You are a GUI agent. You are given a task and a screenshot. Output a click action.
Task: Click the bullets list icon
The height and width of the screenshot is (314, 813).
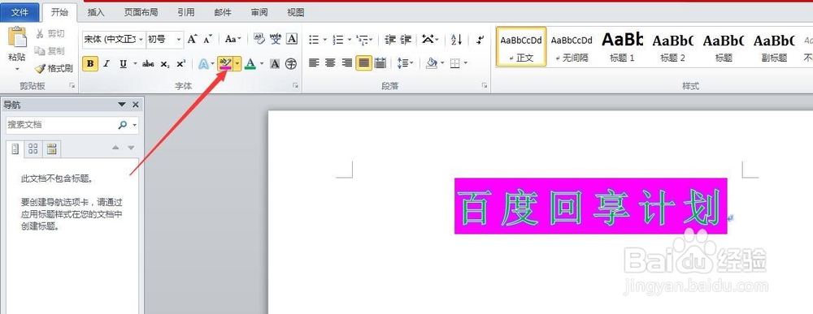coord(314,39)
